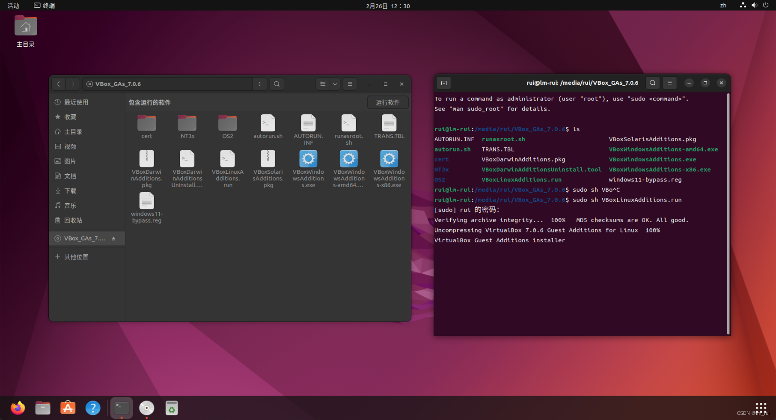Open the zh input source menu
The image size is (776, 420).
(x=723, y=6)
